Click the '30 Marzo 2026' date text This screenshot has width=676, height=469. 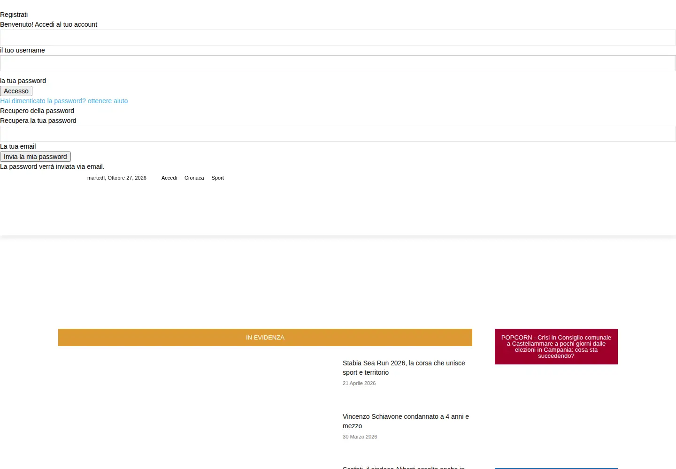point(360,437)
